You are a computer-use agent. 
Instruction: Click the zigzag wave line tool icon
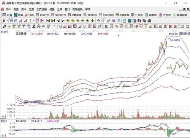[x=85, y=26]
